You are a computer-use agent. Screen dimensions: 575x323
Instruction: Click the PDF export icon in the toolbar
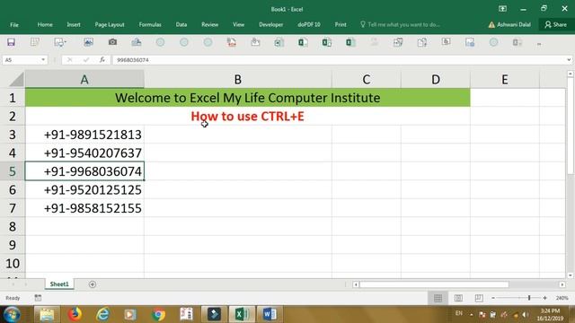point(232,42)
